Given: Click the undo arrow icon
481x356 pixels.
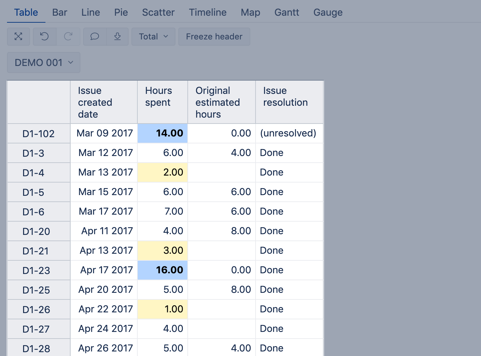Looking at the screenshot, I should [44, 37].
